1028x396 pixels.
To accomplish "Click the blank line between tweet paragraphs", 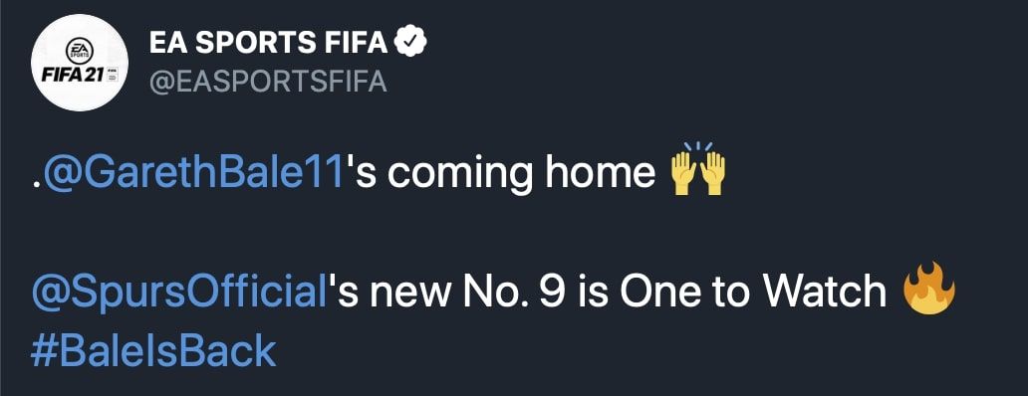I will (514, 233).
